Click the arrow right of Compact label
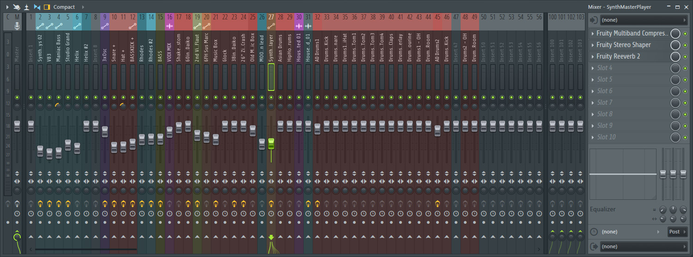693x257 pixels. pyautogui.click(x=83, y=7)
